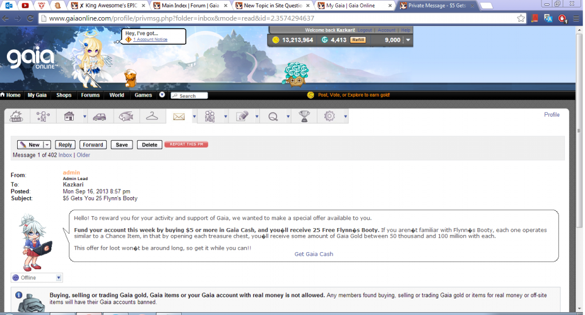This screenshot has width=585, height=315.
Task: Click the bookmark star in address bar
Action: (521, 18)
